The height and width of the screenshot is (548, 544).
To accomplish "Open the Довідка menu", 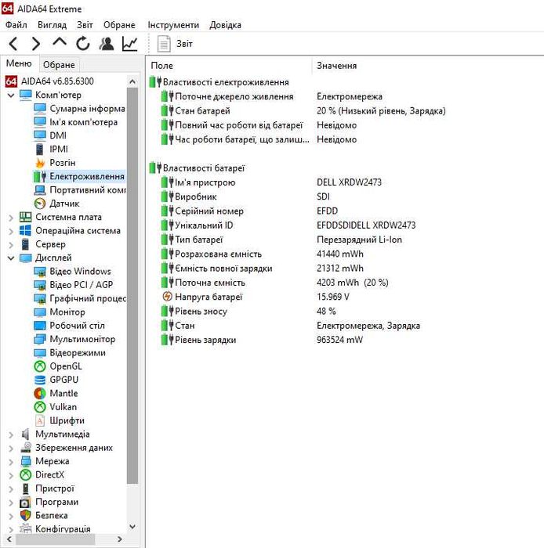I will (x=225, y=25).
